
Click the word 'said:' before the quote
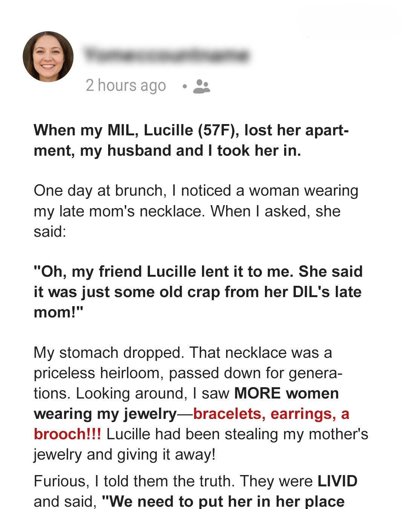coord(50,232)
